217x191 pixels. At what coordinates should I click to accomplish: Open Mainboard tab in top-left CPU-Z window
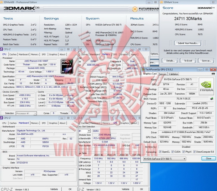[24, 54]
